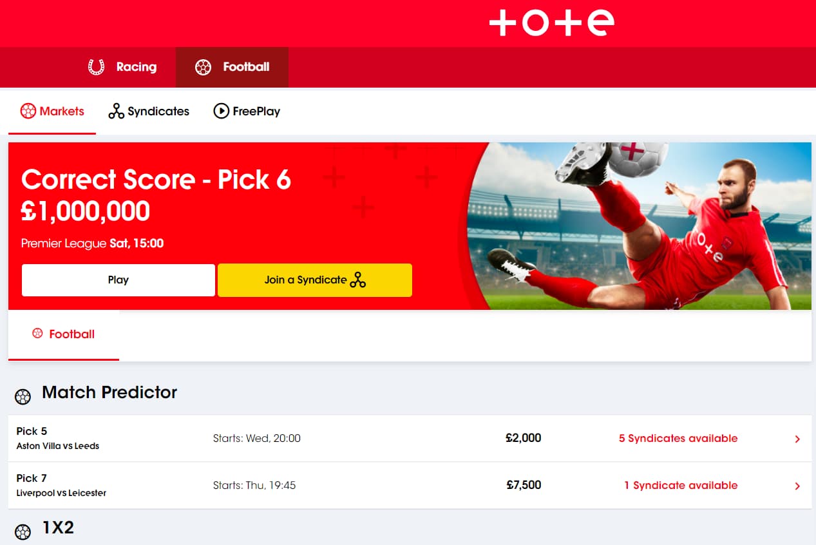Click the syndicate icon on yellow button

tap(358, 280)
